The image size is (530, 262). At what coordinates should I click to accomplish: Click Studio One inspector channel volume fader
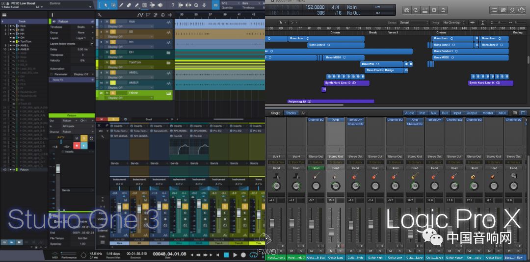[58, 169]
